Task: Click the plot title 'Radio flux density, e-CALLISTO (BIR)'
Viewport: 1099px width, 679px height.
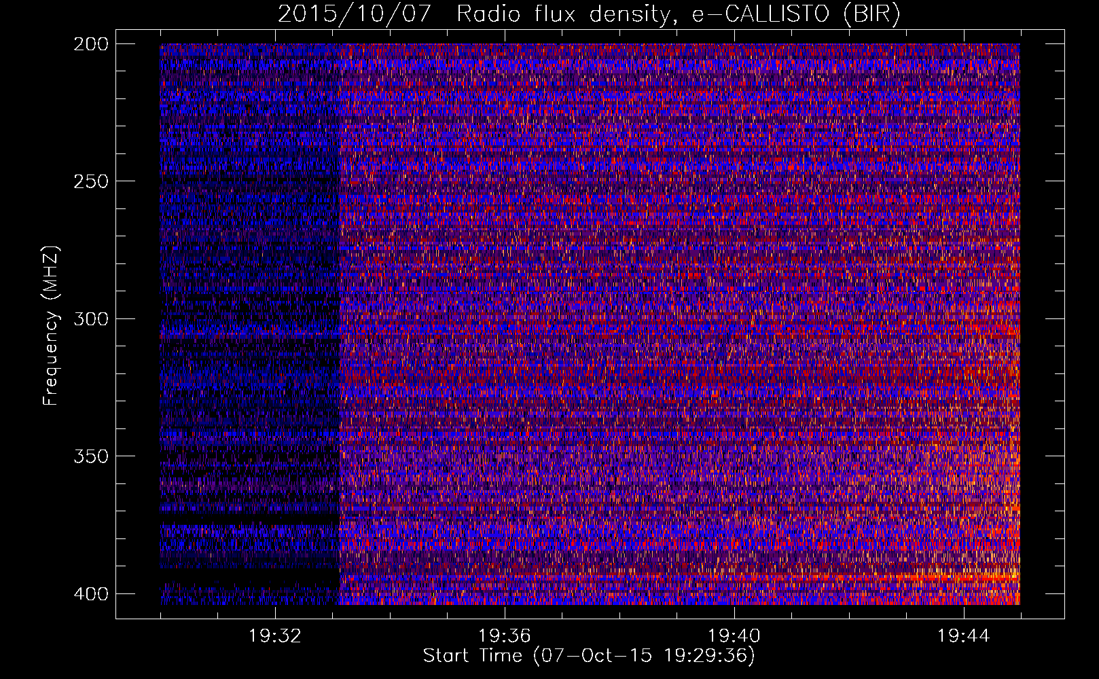Action: coord(678,14)
